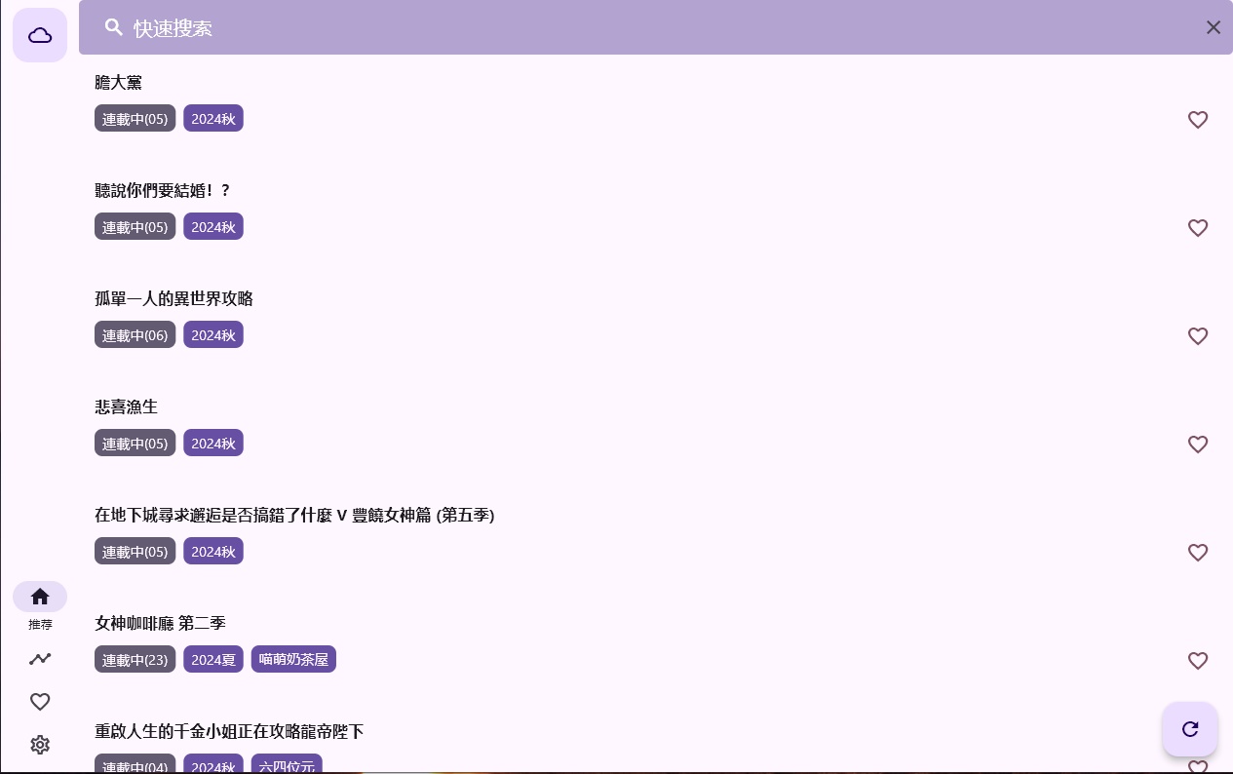
Task: Click the magnifier search icon
Action: pyautogui.click(x=114, y=27)
